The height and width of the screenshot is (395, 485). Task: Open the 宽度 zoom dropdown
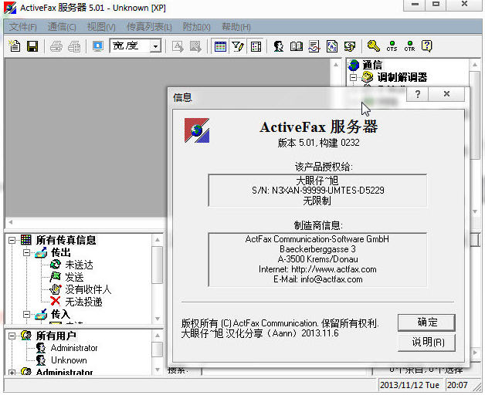(155, 46)
